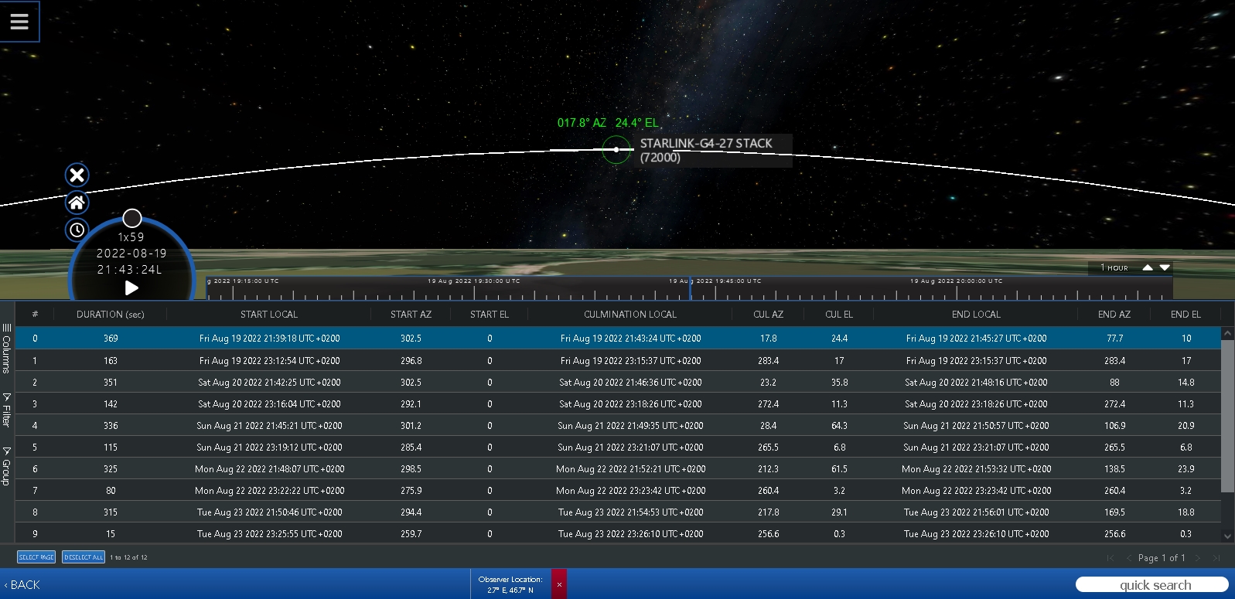Click the clock time icon
The image size is (1235, 599).
tap(77, 230)
